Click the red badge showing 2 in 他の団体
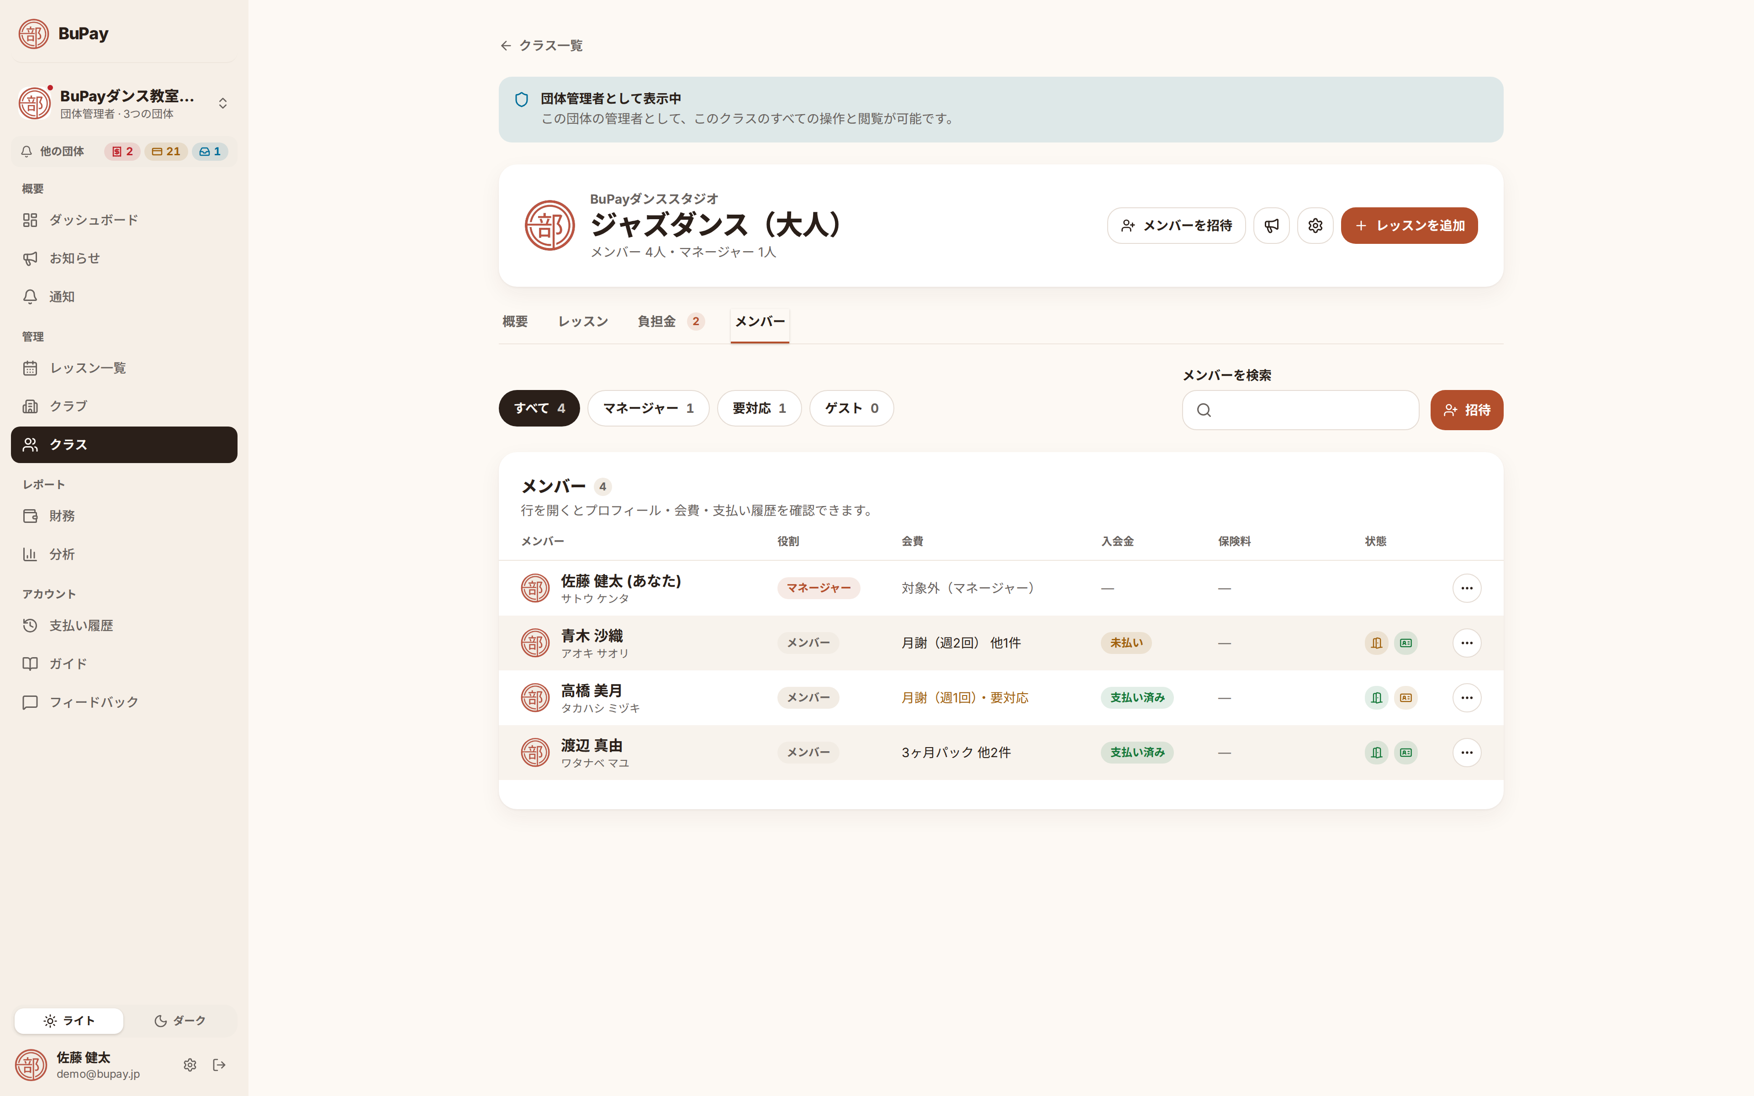This screenshot has width=1754, height=1096. (122, 152)
